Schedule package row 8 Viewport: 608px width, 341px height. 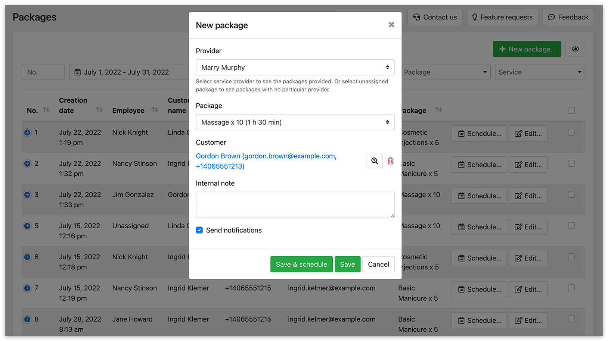pos(480,320)
